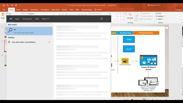This screenshot has height=103, width=183.
Task: Undo the last action
Action: tap(8, 5)
